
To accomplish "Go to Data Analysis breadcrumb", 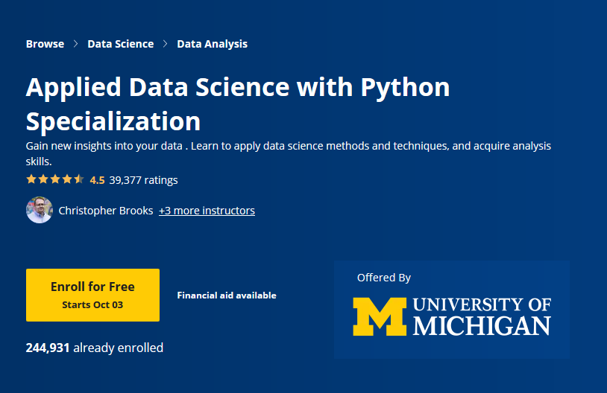I will 212,44.
